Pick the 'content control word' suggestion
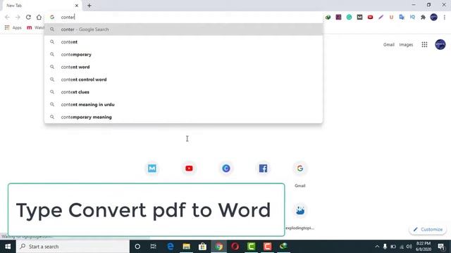Screen dimensions: 451x253 [183, 79]
